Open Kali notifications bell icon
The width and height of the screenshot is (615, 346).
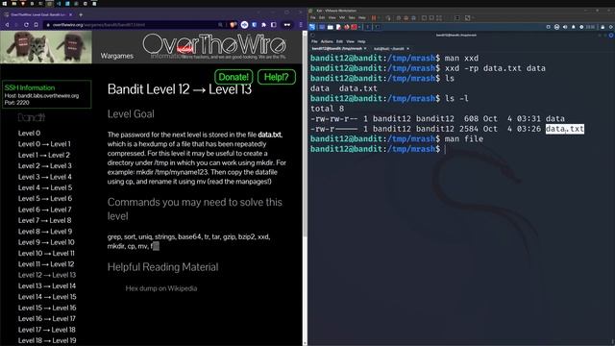pyautogui.click(x=573, y=27)
